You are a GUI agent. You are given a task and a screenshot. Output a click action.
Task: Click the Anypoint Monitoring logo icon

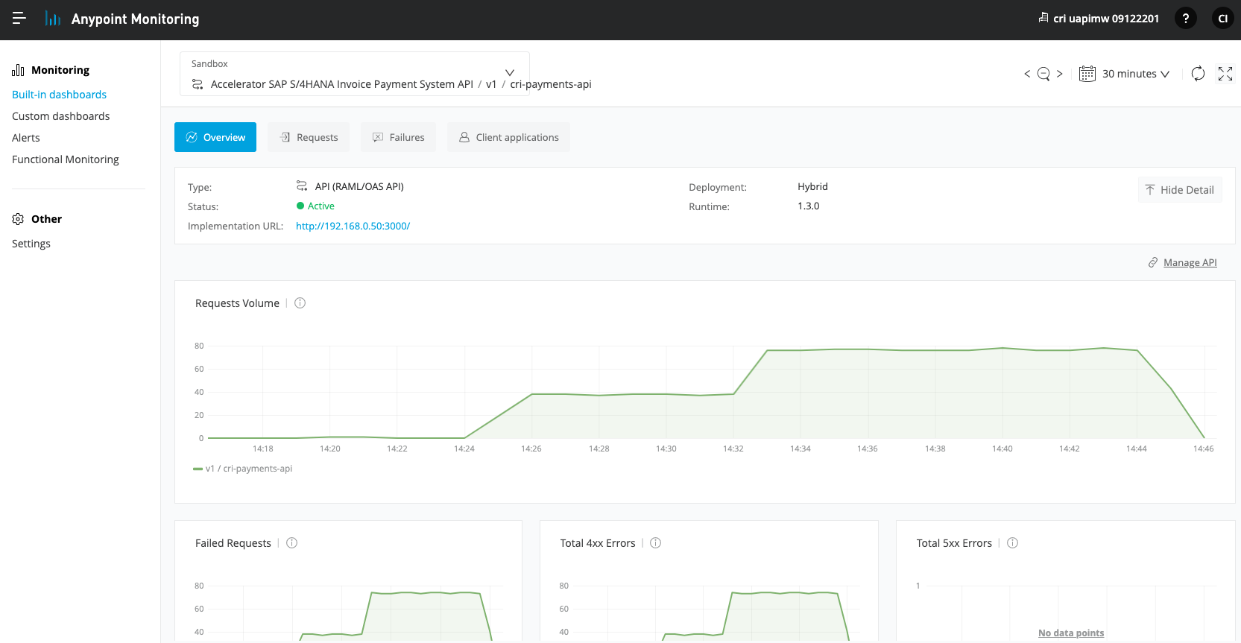(53, 19)
